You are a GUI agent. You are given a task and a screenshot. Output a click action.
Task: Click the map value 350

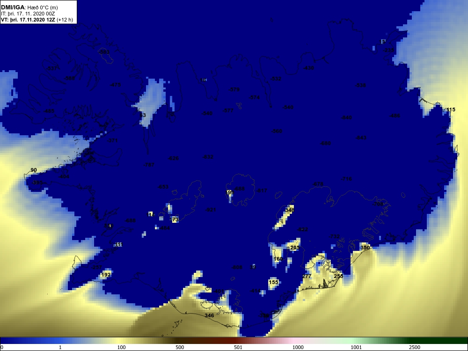tap(365, 248)
